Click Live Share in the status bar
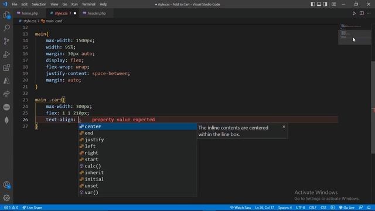The image size is (375, 211). [32, 207]
